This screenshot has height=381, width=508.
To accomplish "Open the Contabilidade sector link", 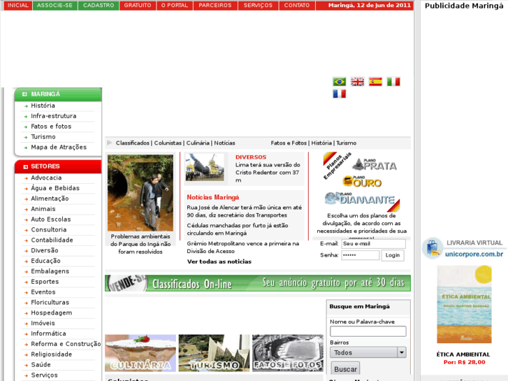I will pos(52,240).
